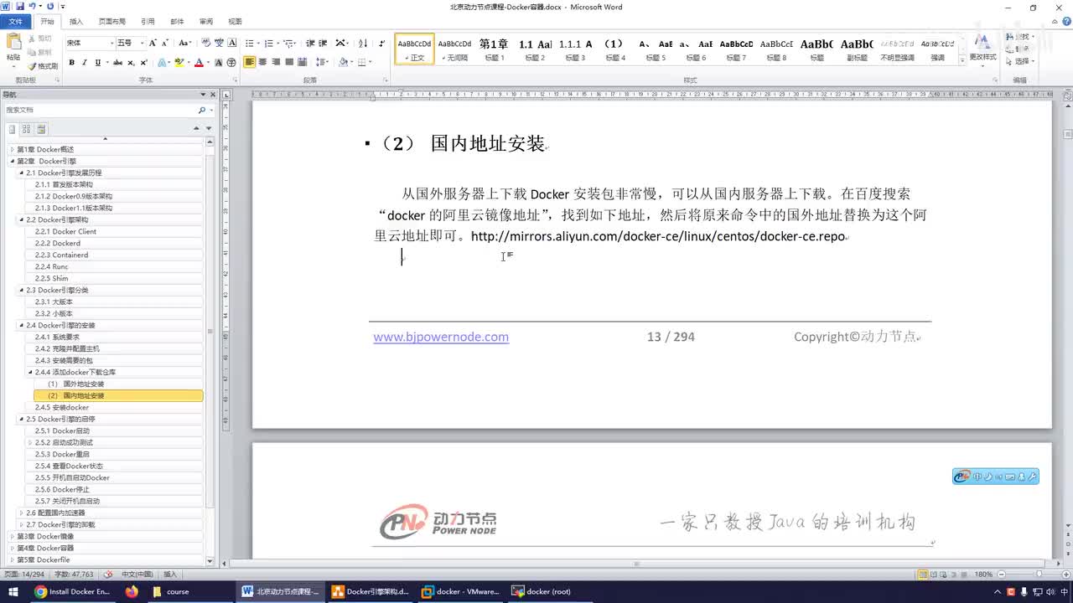Click the Paragraph Shading paint bucket icon

[x=344, y=63]
